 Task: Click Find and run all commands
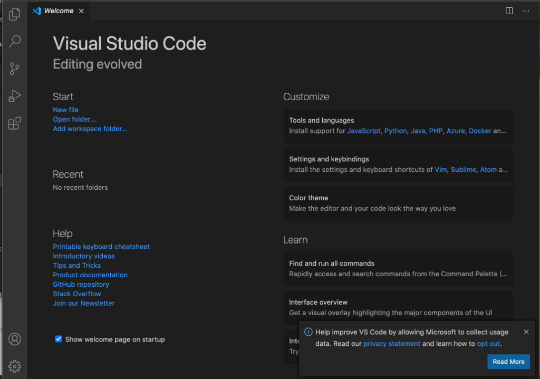[x=398, y=268]
